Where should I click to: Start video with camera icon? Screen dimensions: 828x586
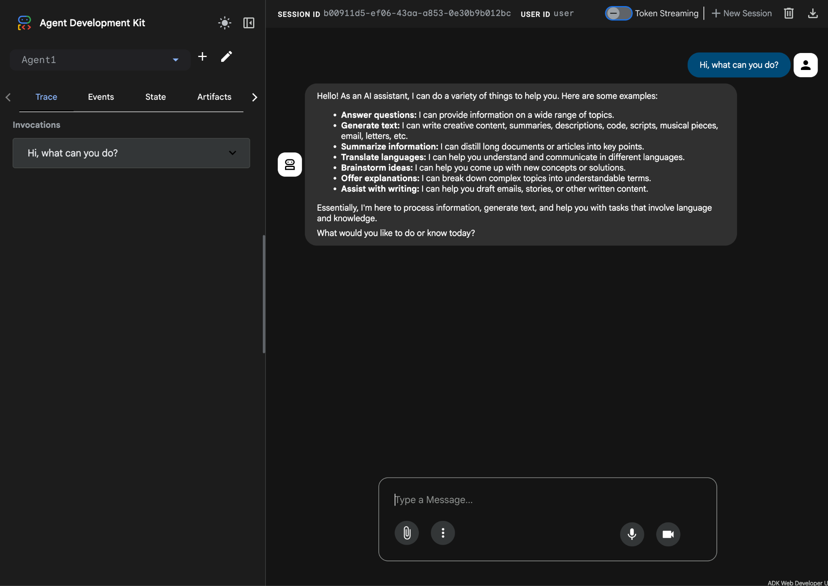click(668, 534)
